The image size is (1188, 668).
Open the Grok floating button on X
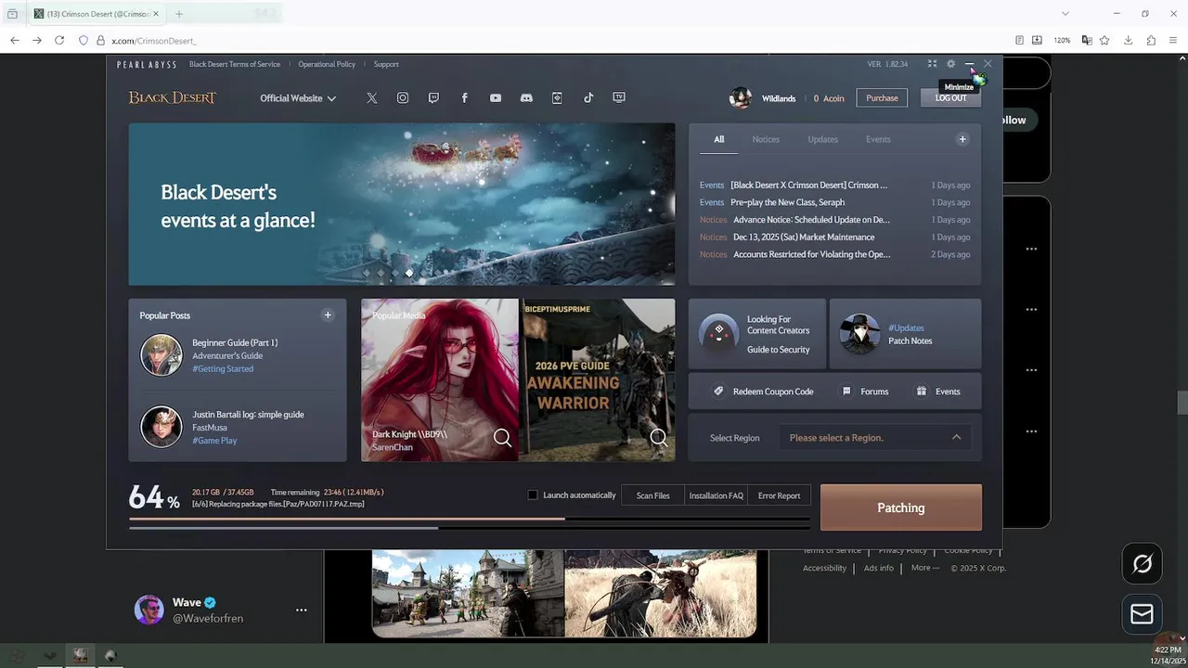(x=1142, y=563)
